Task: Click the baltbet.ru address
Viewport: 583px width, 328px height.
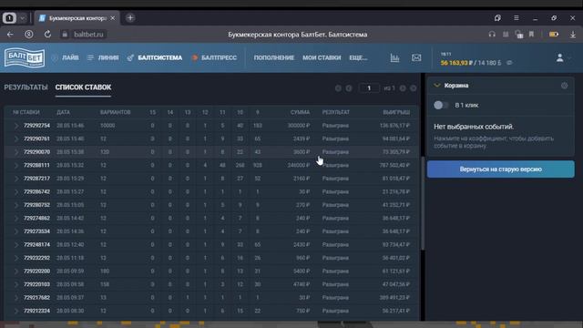Action: click(x=88, y=35)
